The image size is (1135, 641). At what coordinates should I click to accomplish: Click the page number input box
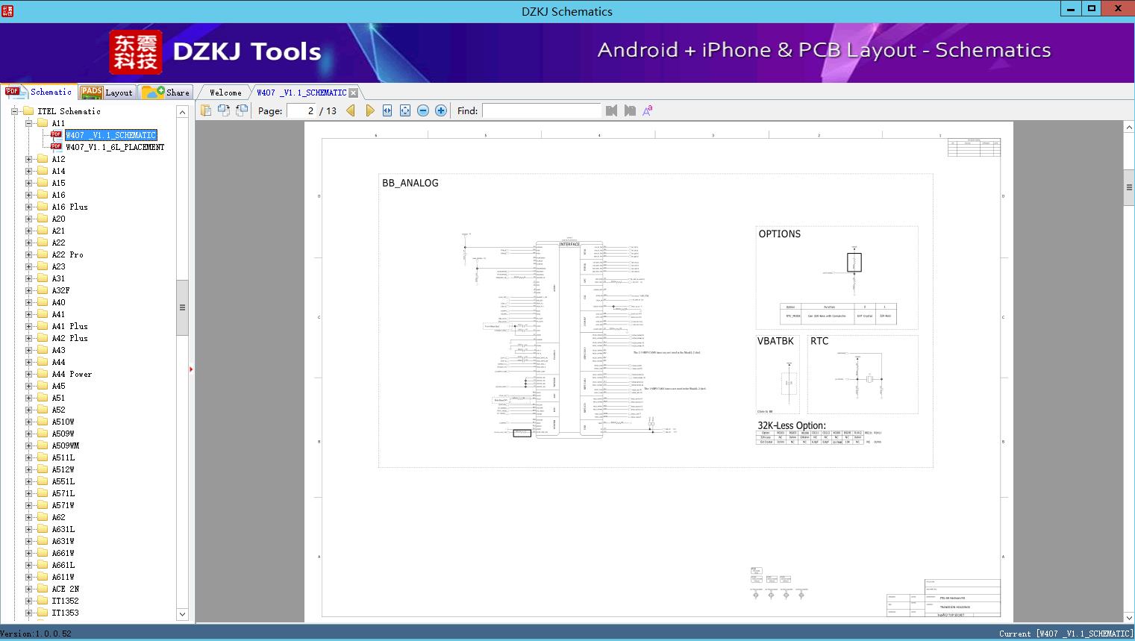(x=303, y=110)
